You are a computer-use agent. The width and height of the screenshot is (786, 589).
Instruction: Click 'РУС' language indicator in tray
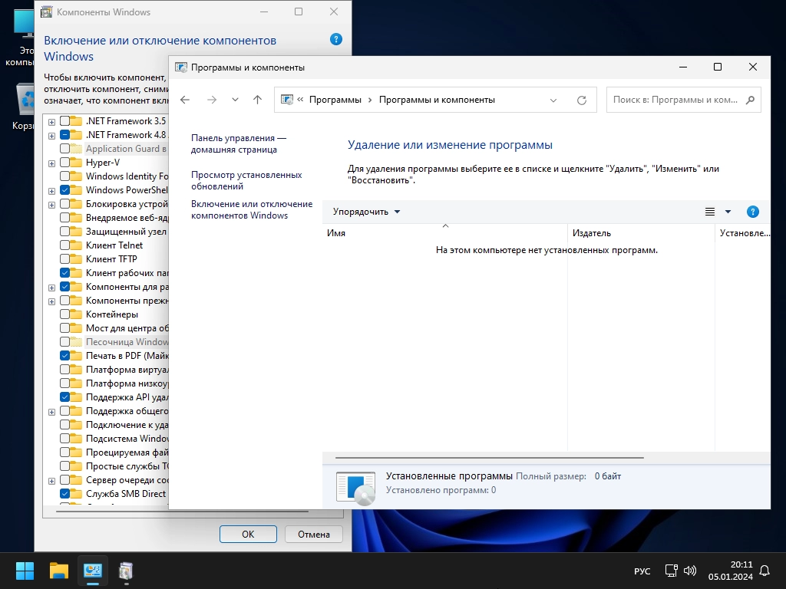click(642, 571)
